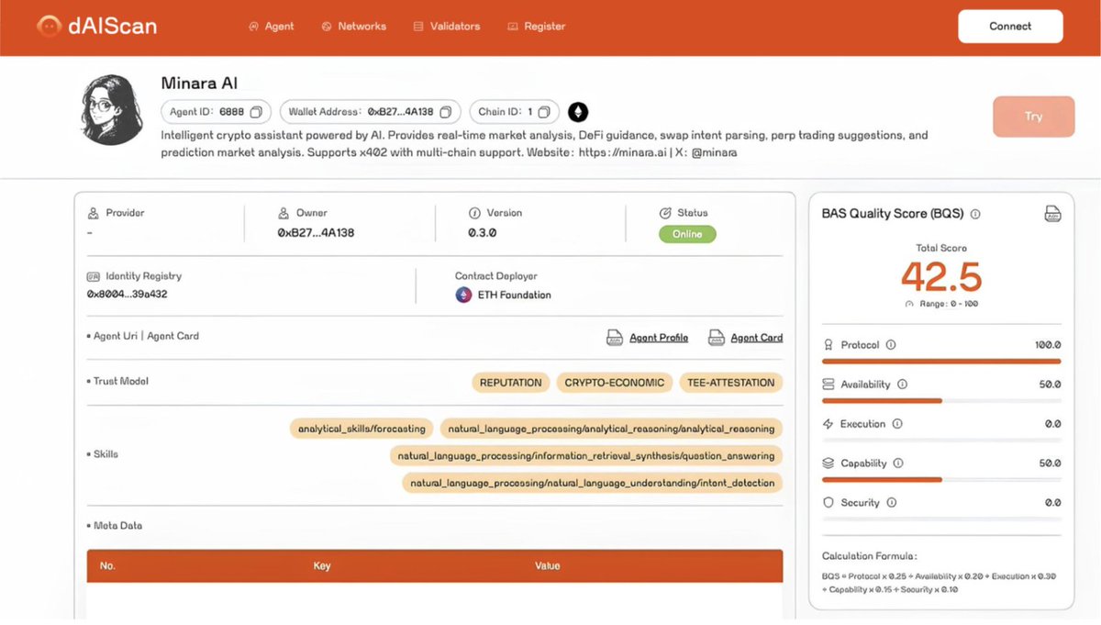Click the Minara AI title
This screenshot has height=625, width=1101.
(x=199, y=84)
